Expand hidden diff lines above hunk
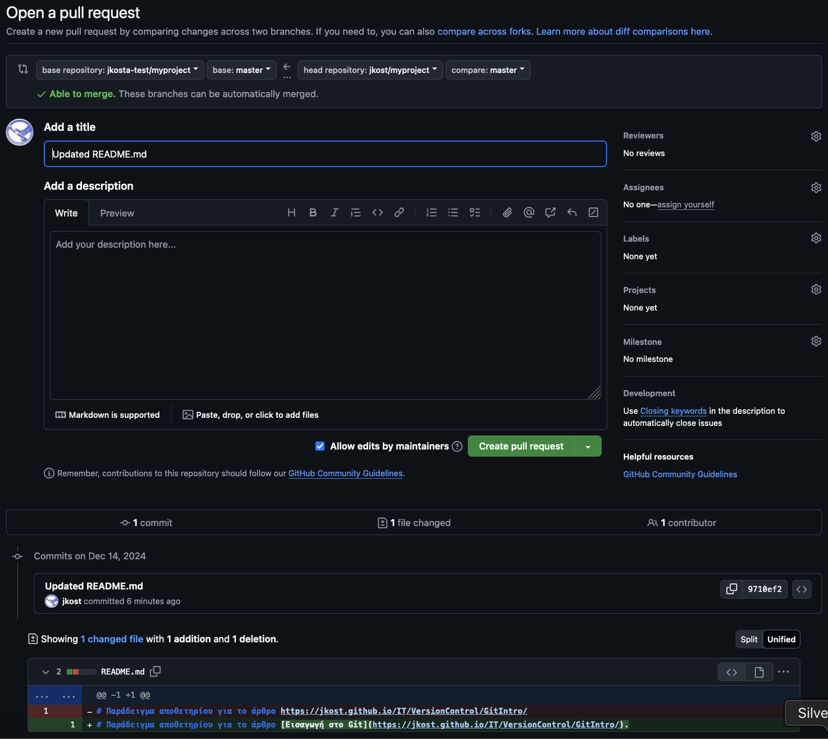 [x=55, y=695]
